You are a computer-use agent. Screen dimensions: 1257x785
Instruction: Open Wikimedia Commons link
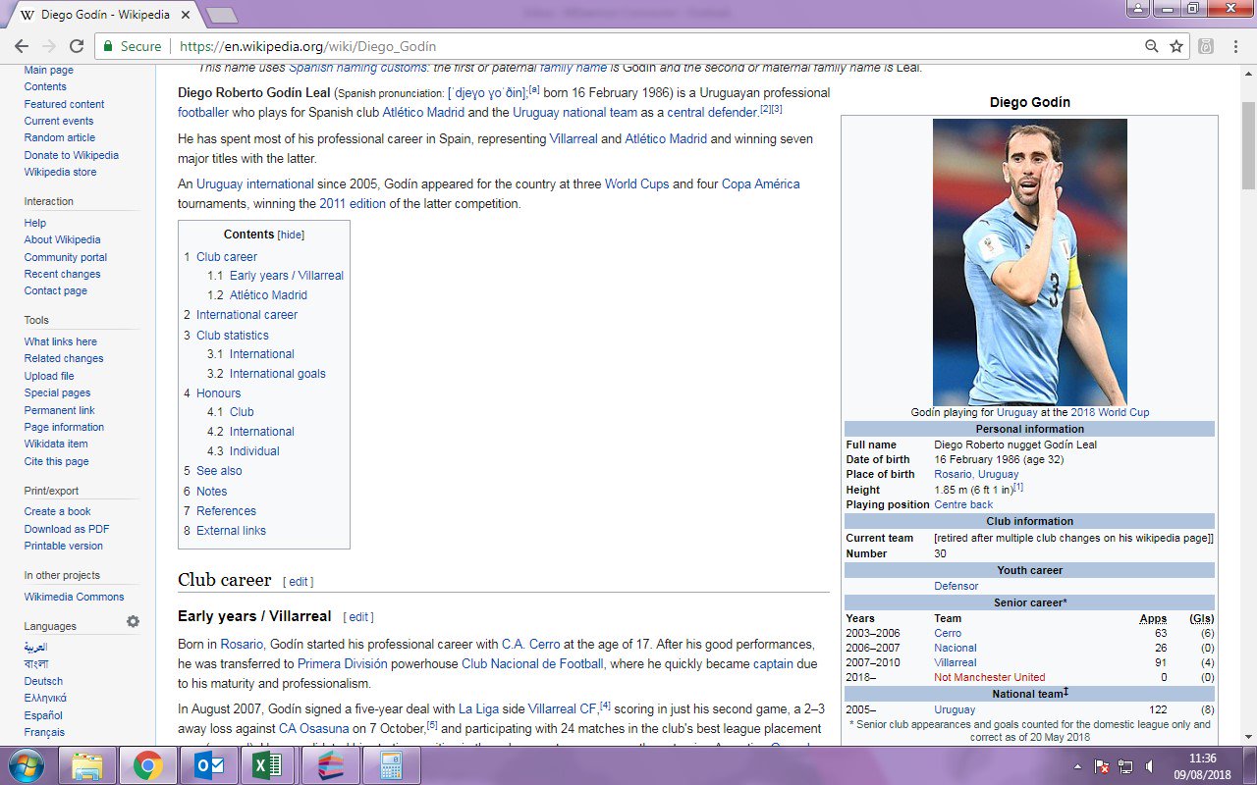(75, 597)
